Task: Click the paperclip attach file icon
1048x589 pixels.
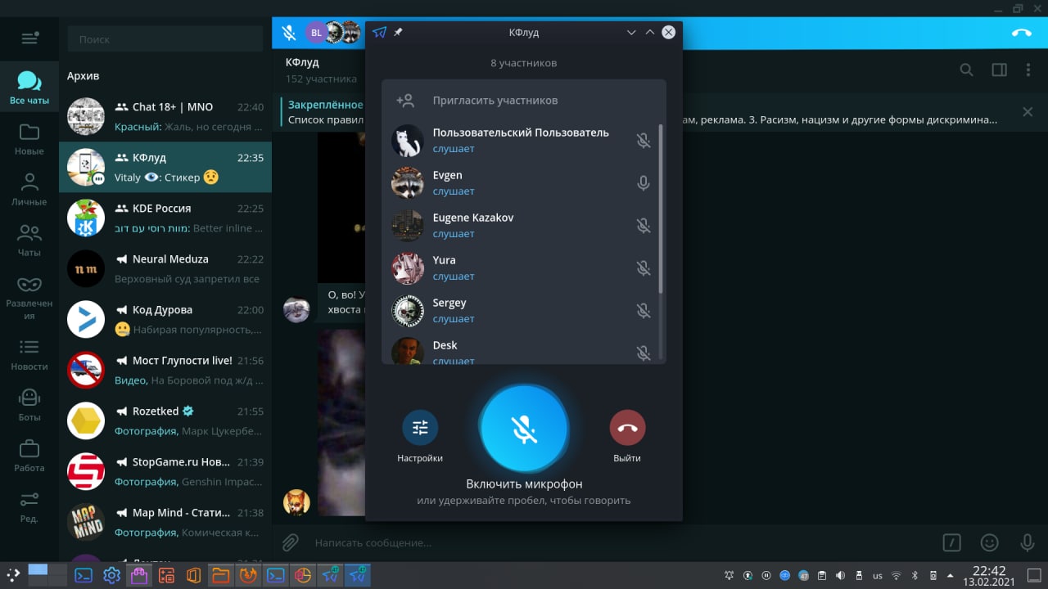Action: point(290,542)
